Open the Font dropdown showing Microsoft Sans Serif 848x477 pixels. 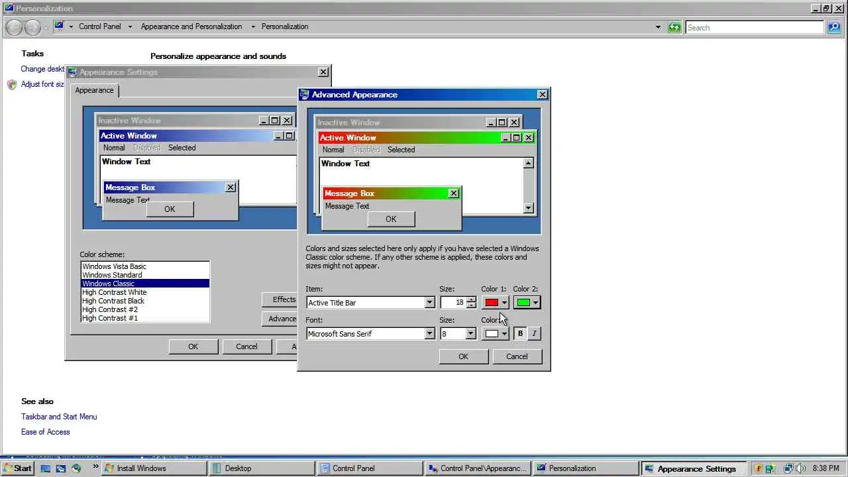[429, 334]
